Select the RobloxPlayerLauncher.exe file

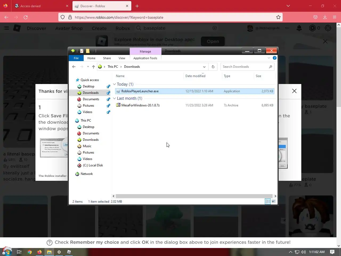pos(194,91)
